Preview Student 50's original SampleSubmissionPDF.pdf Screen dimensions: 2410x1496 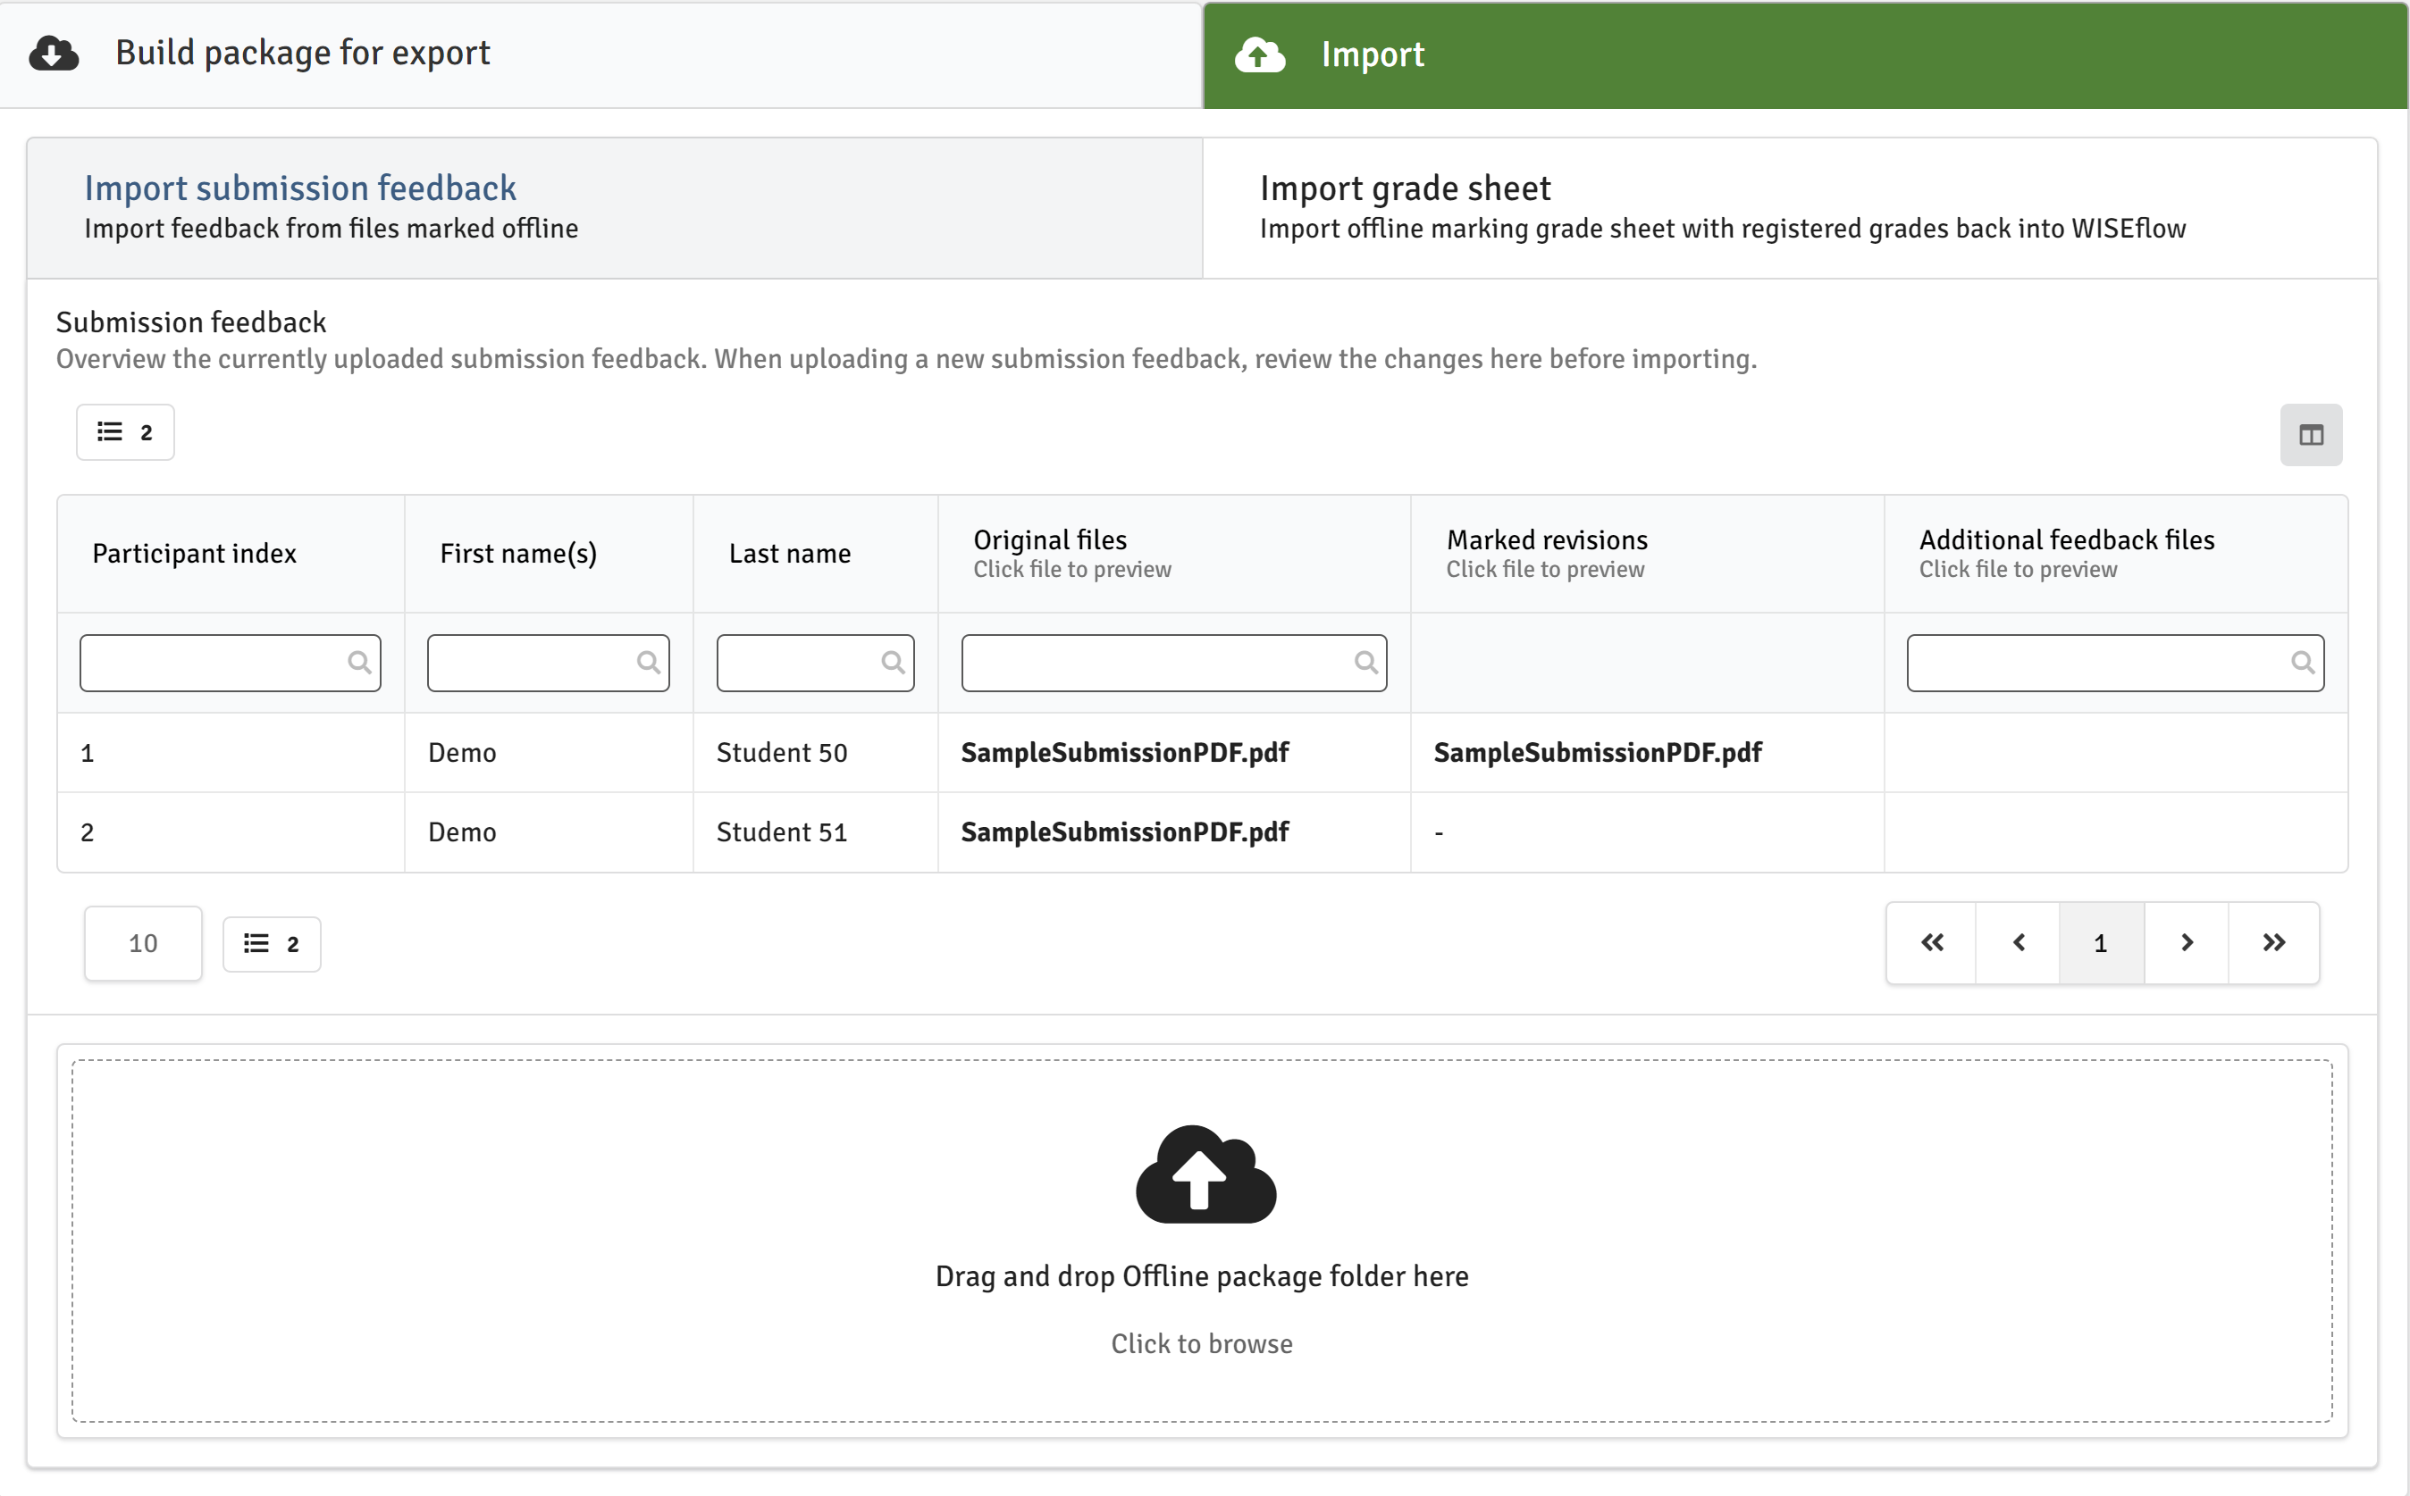(x=1124, y=753)
